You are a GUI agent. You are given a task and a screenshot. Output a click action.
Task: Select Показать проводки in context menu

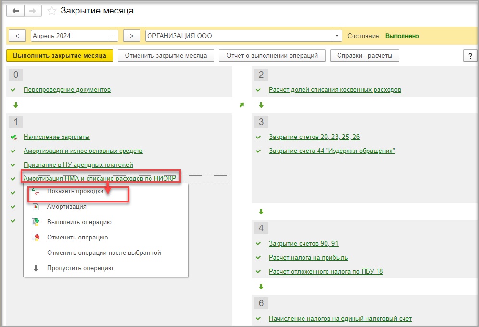(x=75, y=191)
